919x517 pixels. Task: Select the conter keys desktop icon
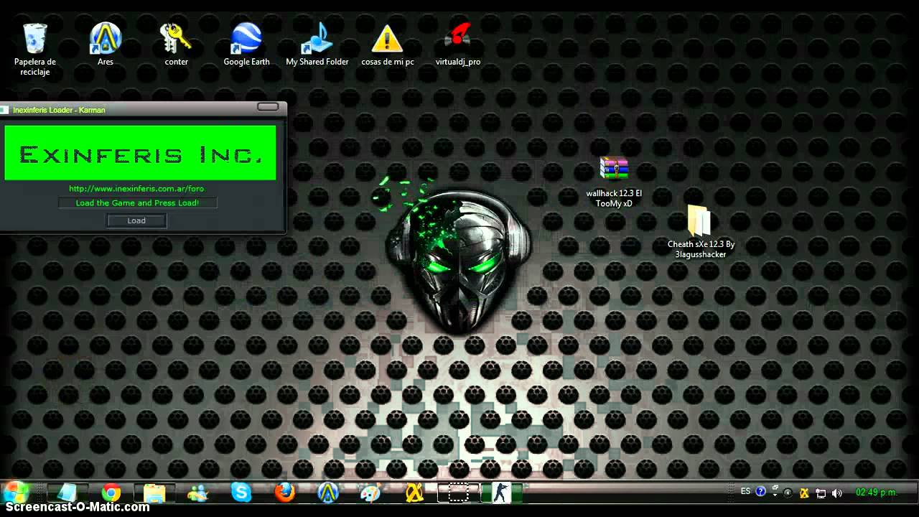coord(176,45)
